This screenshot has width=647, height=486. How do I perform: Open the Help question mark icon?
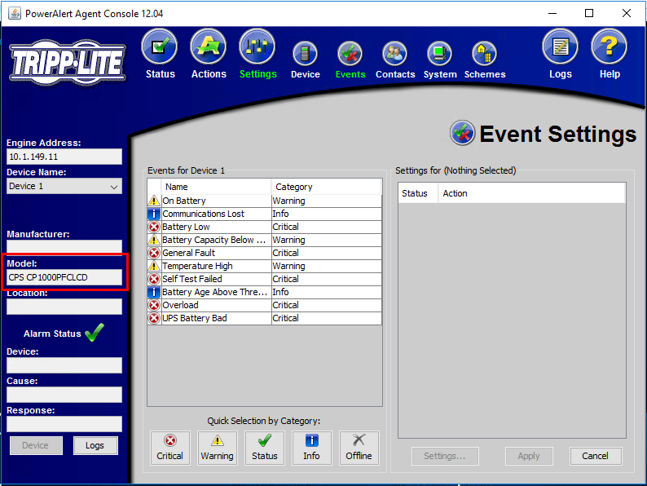pos(609,47)
